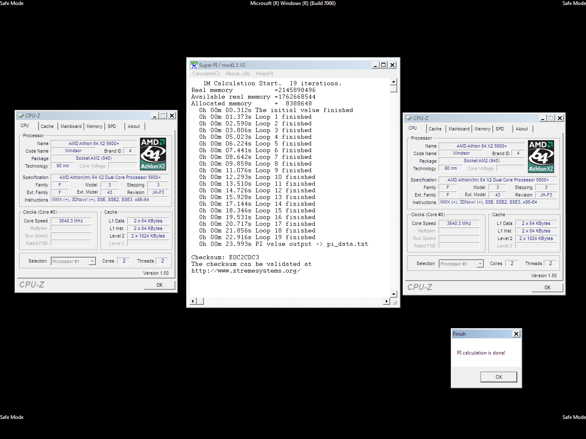
Task: Select CPU tab in right CPU-Z
Action: pos(416,128)
